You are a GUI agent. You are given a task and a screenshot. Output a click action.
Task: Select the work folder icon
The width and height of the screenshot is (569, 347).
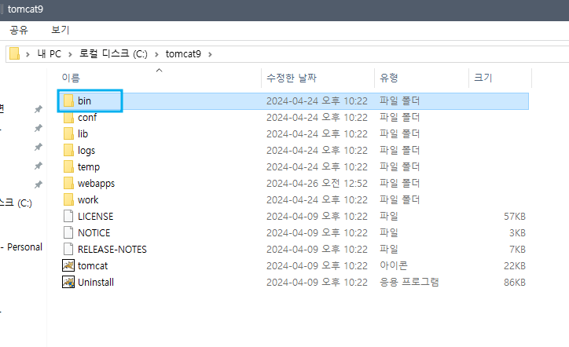[68, 199]
